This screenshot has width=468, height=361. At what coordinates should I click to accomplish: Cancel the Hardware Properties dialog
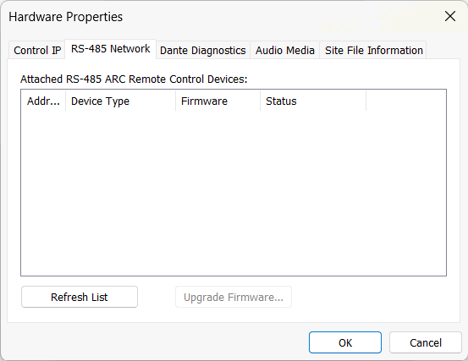coord(426,342)
